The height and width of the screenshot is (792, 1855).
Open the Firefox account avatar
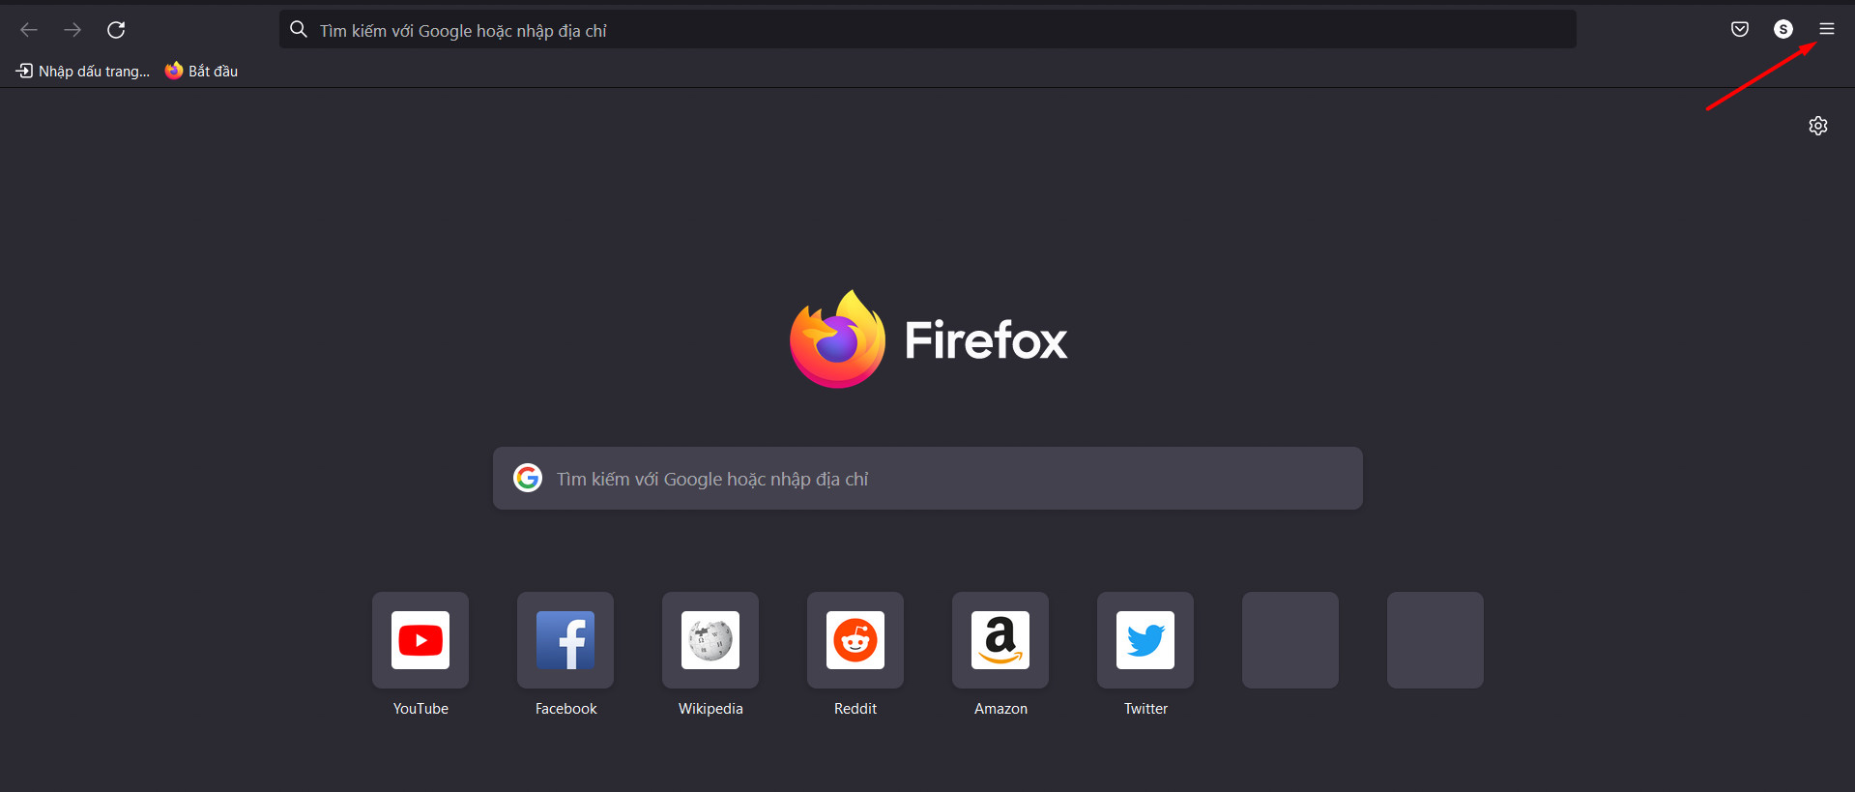pos(1783,29)
